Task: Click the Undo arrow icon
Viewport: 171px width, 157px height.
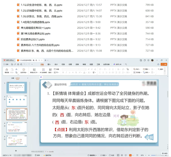Action: coord(25,64)
